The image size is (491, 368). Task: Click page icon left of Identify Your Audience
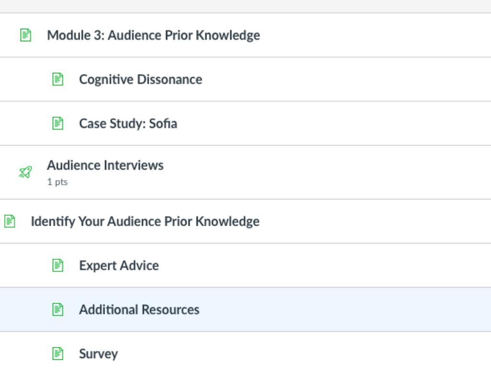(x=10, y=221)
